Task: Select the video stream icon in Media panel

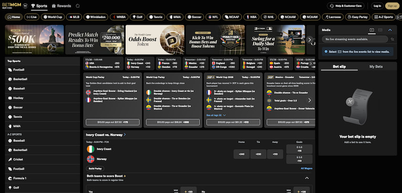Action: point(371,30)
